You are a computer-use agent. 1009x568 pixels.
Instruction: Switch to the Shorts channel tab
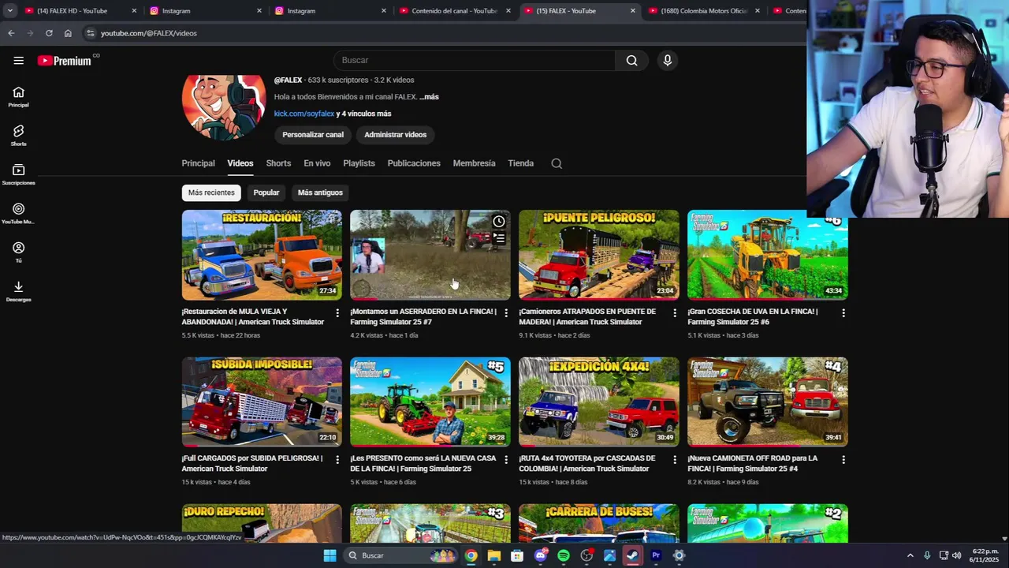click(x=278, y=163)
